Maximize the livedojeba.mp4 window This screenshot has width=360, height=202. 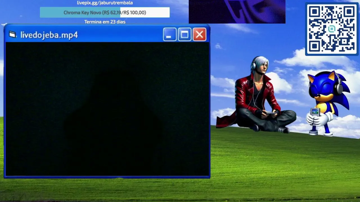click(x=184, y=35)
